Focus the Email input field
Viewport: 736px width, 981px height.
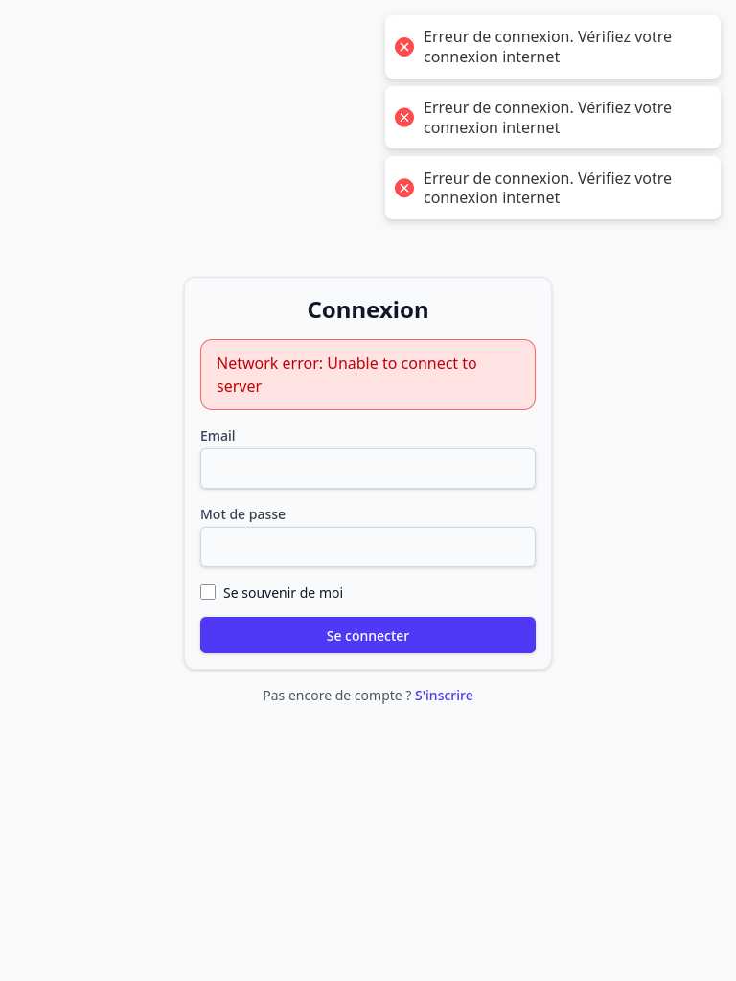(368, 468)
